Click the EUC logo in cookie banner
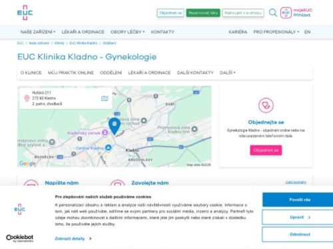 [20, 209]
